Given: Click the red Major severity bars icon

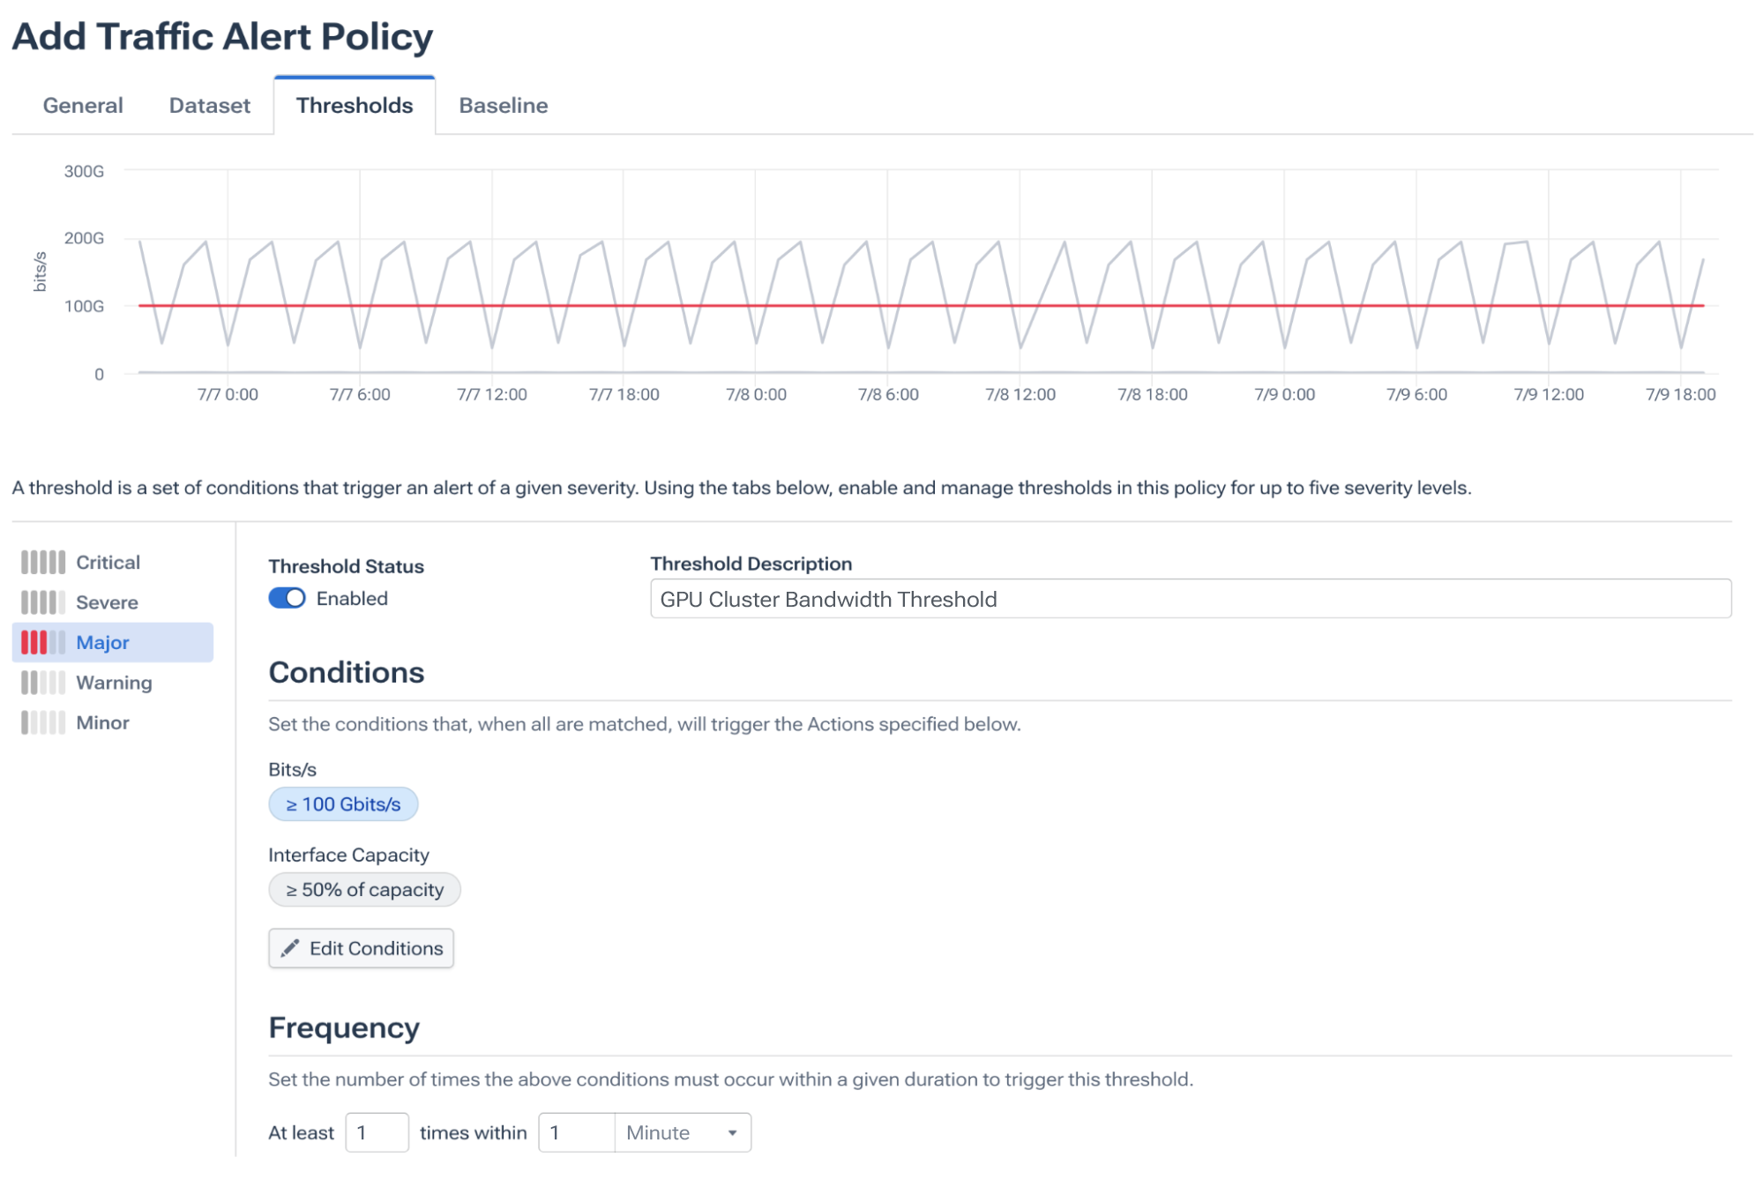Looking at the screenshot, I should (x=43, y=643).
